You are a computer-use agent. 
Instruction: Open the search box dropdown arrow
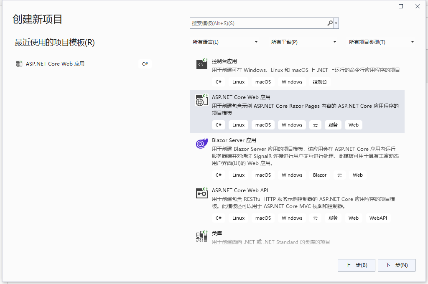336,23
